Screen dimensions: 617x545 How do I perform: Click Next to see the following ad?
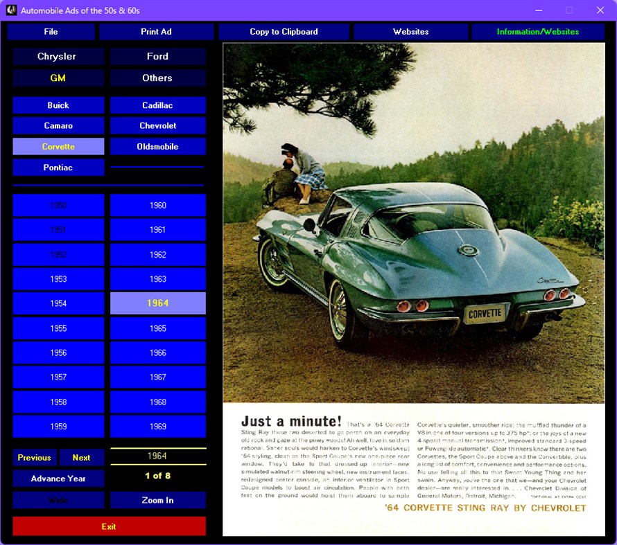81,457
